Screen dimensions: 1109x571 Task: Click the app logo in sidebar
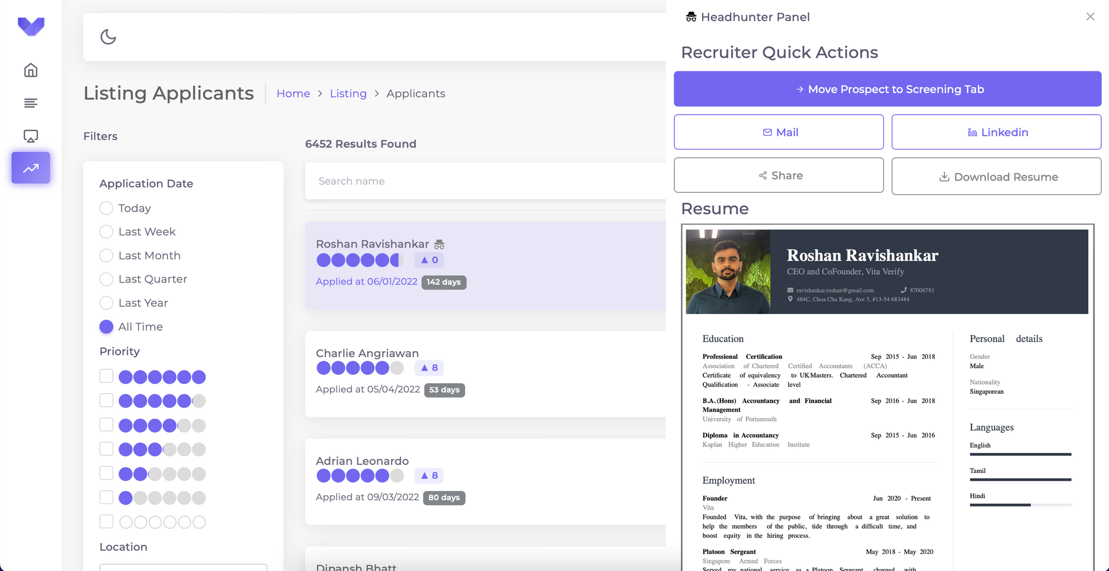point(31,26)
